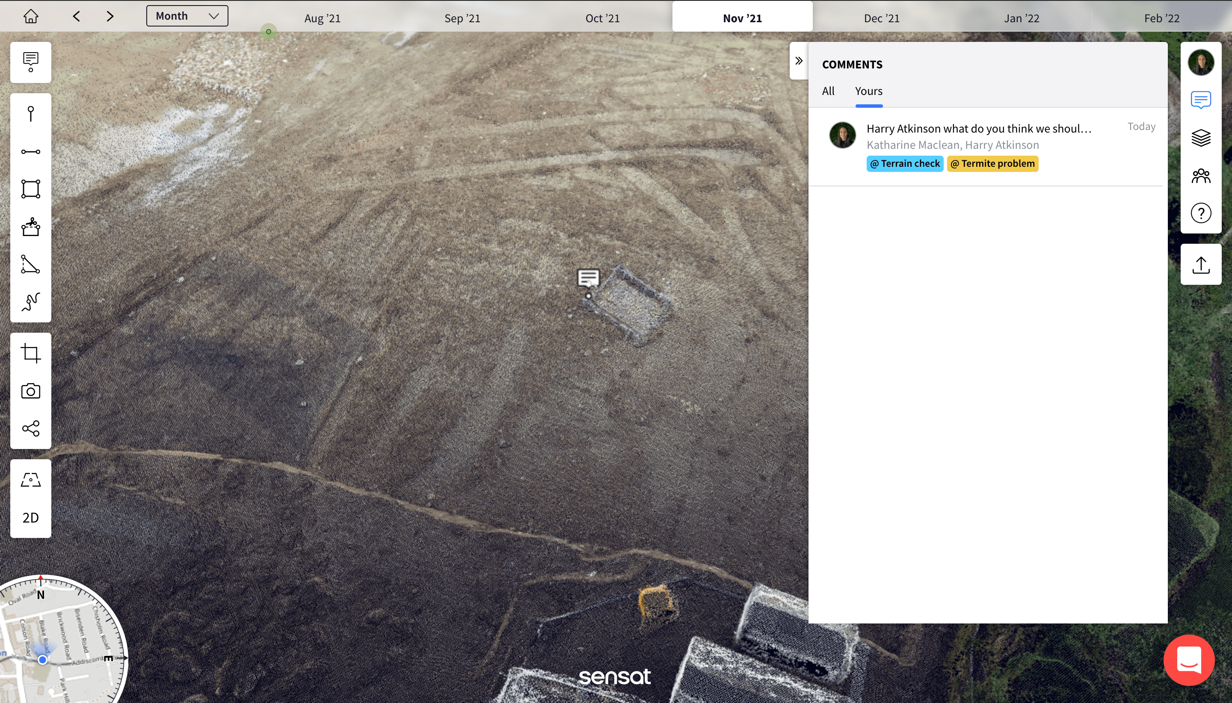Click the share icon in left toolbar
1232x703 pixels.
coord(30,428)
